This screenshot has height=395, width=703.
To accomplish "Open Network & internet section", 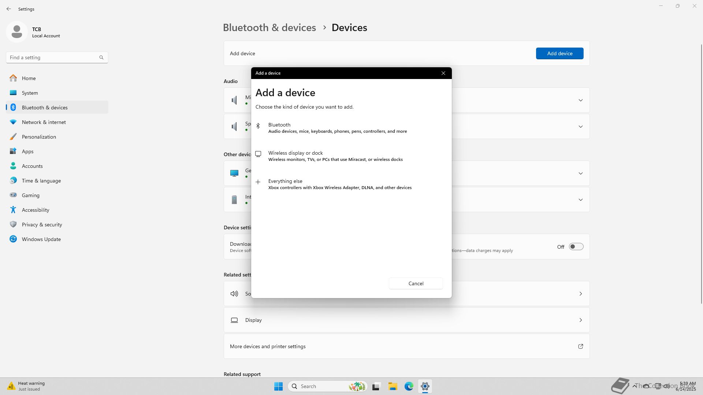I will click(x=44, y=122).
